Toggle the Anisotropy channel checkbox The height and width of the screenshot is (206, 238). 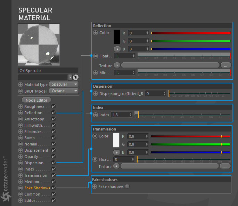pos(54,119)
